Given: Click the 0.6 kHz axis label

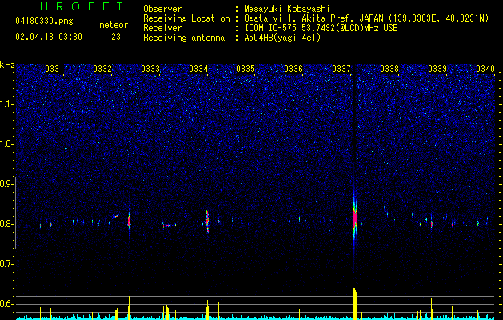Looking at the screenshot, I should (x=7, y=304).
